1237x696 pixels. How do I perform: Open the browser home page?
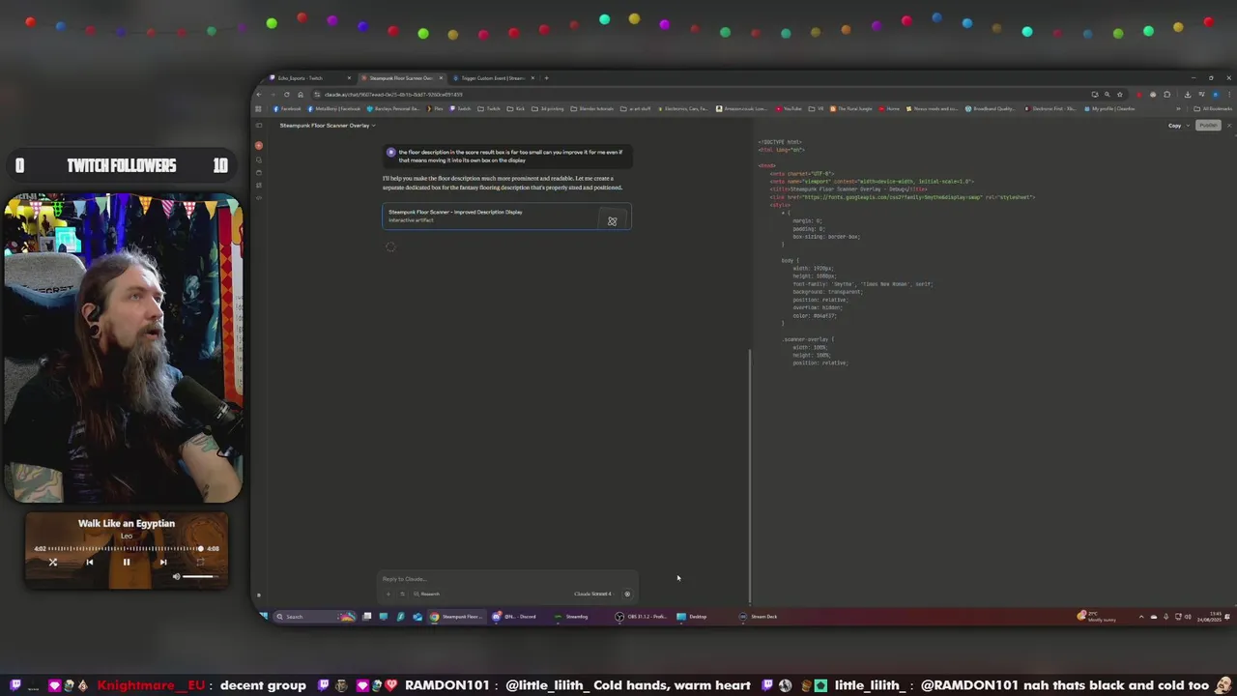point(301,95)
